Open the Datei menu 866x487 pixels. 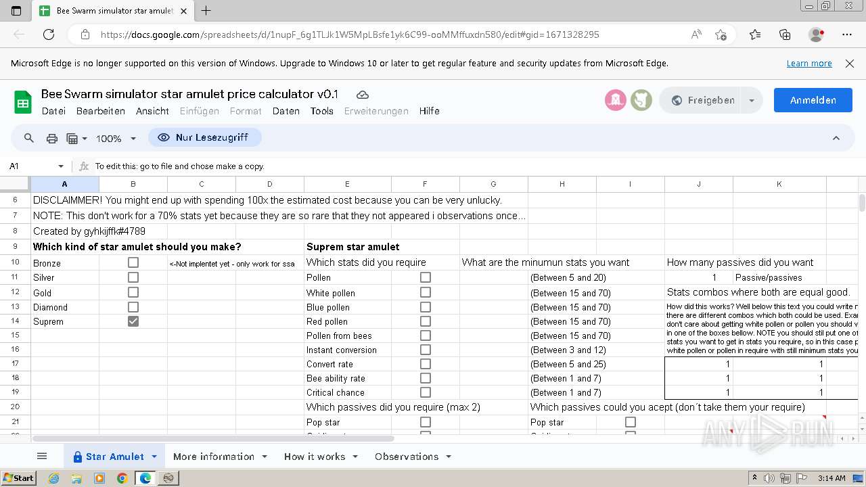53,111
